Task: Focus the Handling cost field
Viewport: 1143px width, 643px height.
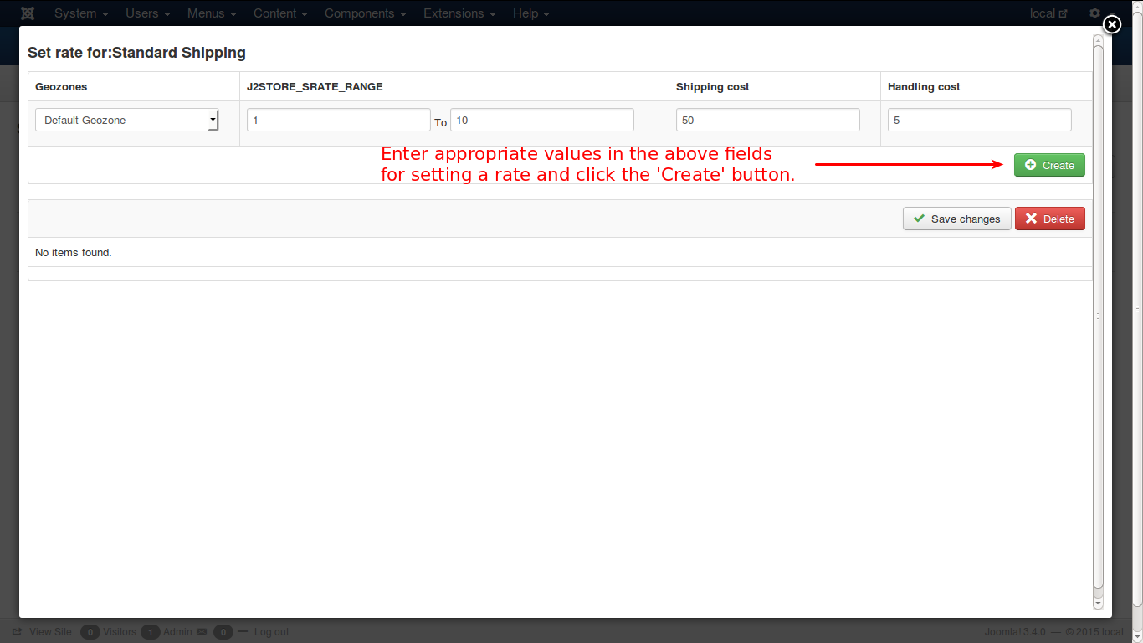Action: pyautogui.click(x=979, y=120)
